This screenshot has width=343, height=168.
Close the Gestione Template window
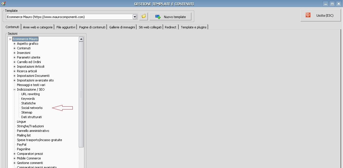[339, 4]
